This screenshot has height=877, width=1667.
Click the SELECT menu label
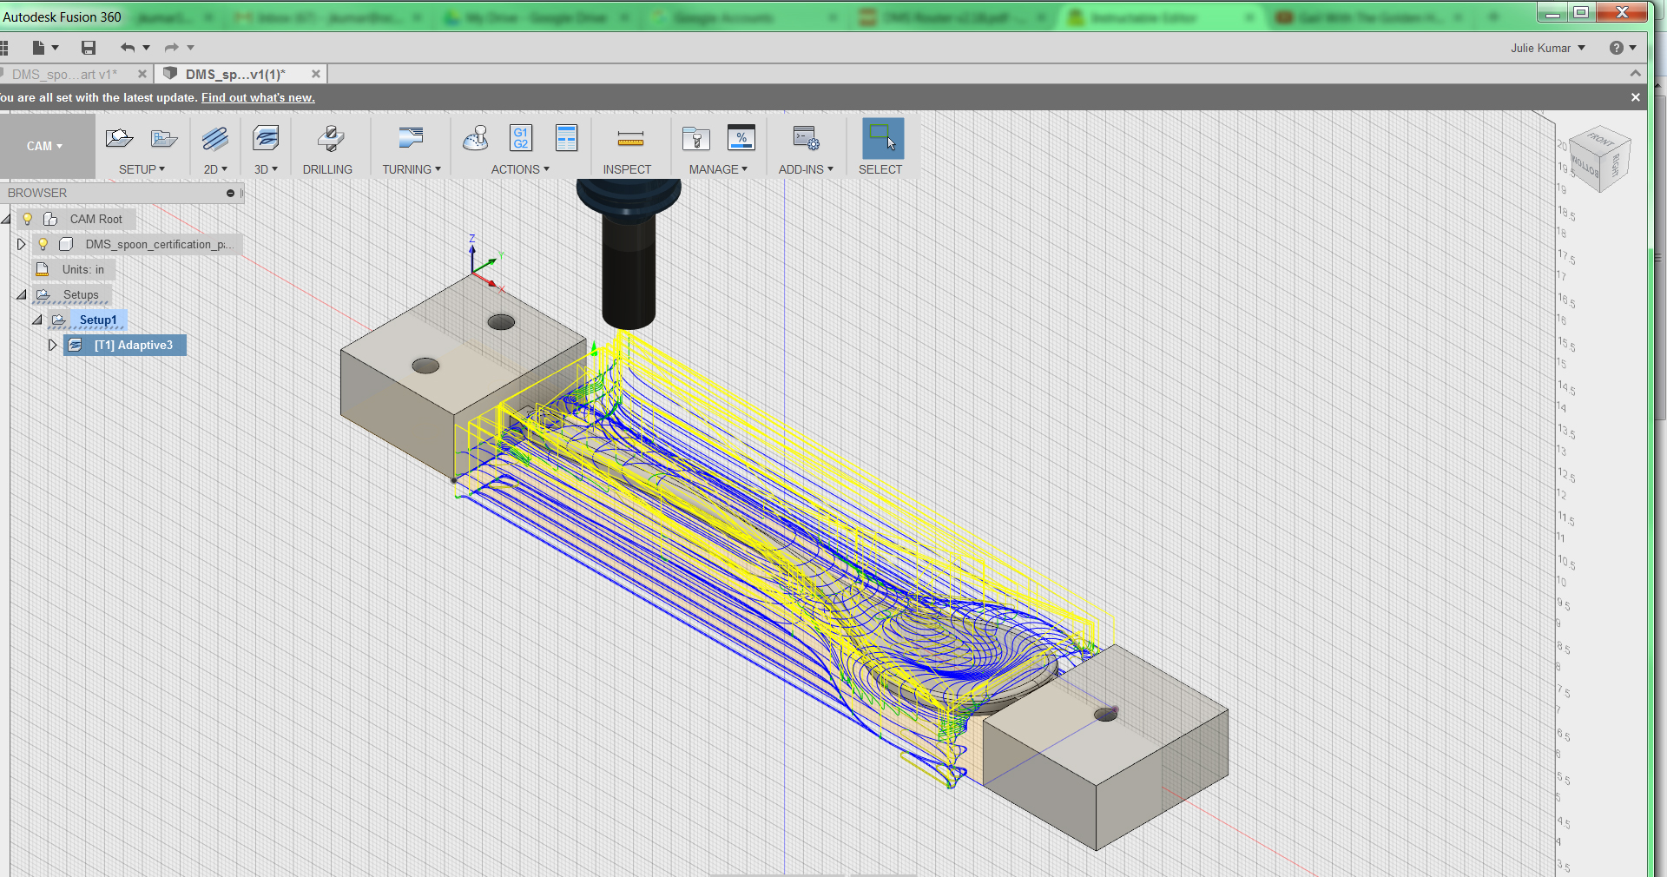pyautogui.click(x=880, y=169)
